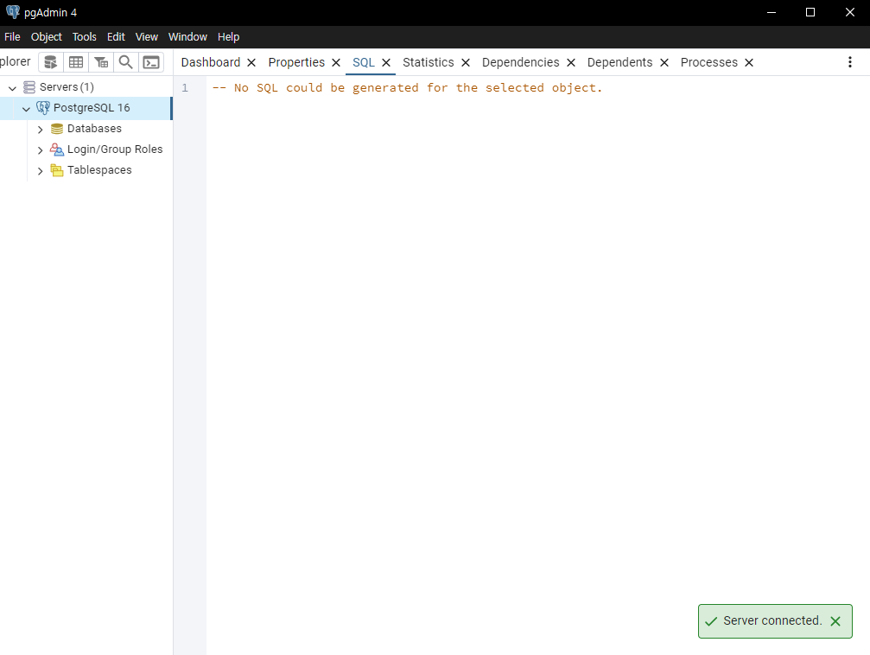Close the Dashboard tab

(x=251, y=63)
